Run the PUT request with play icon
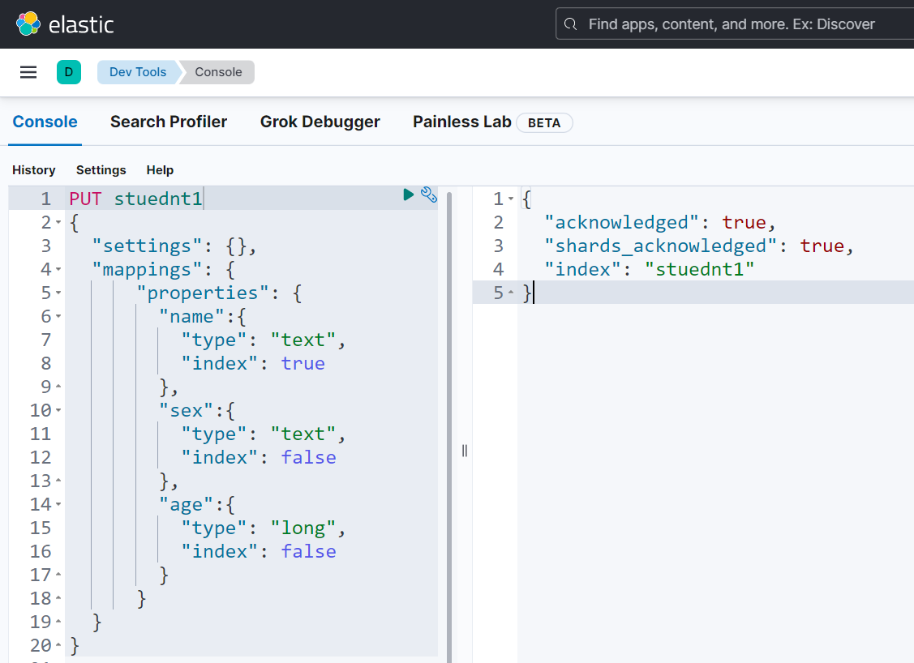 pyautogui.click(x=409, y=195)
